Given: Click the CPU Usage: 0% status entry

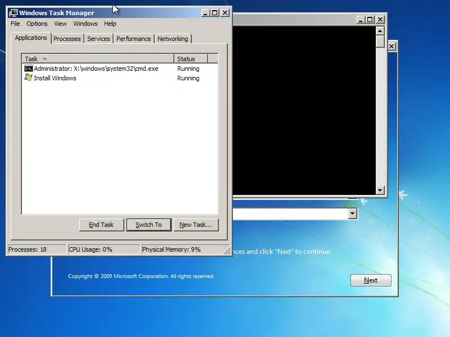Looking at the screenshot, I should [x=103, y=249].
